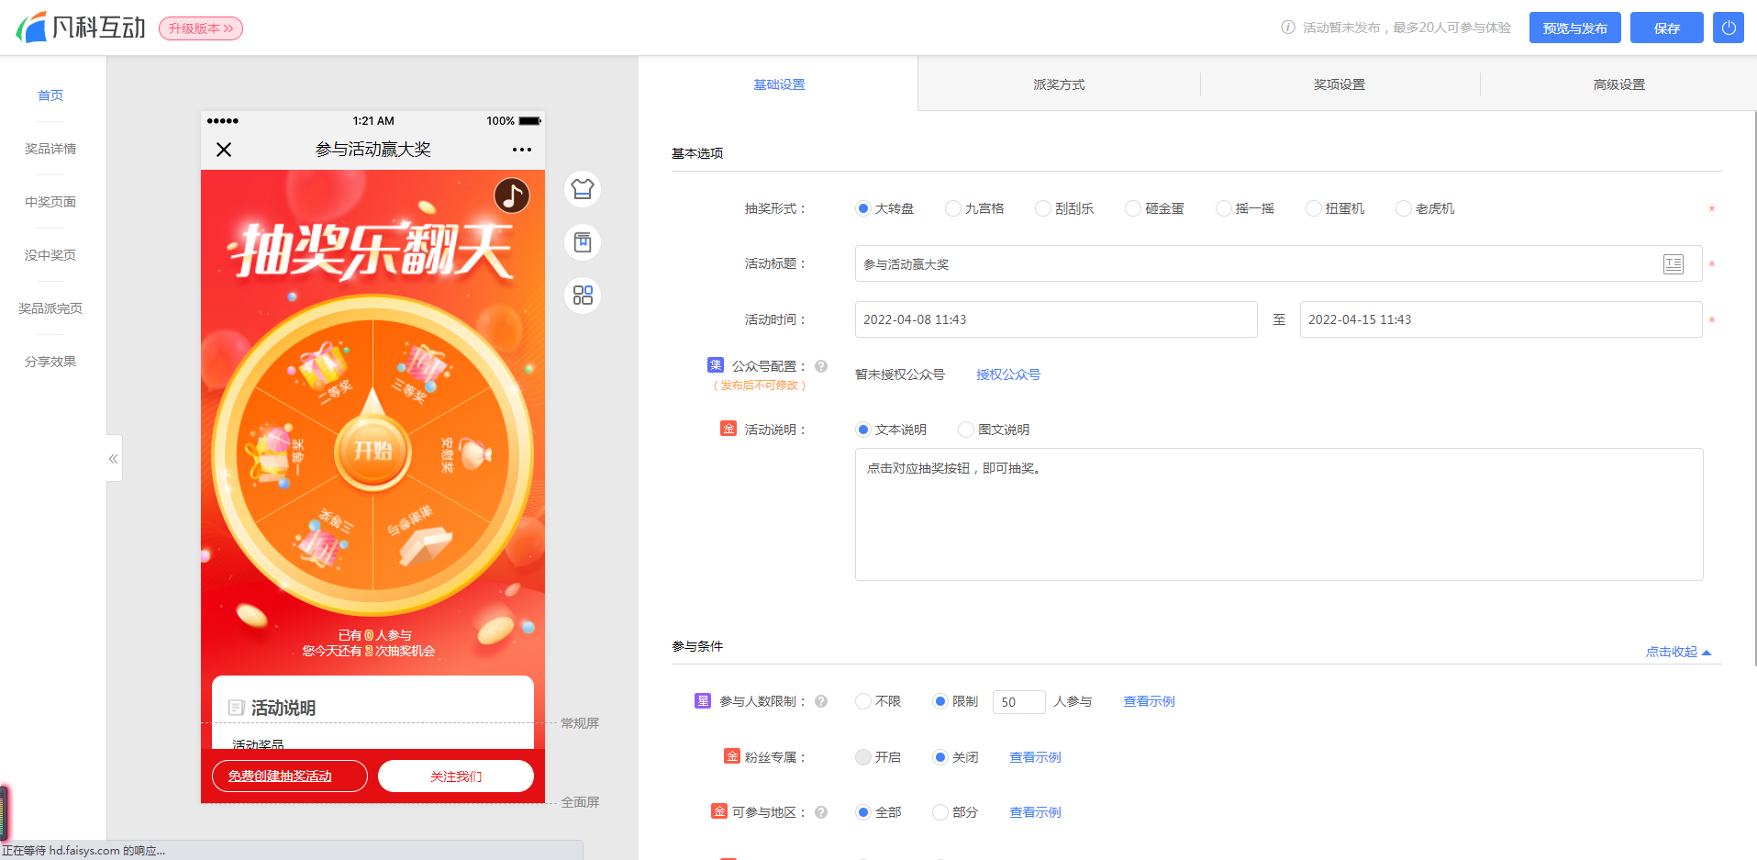Screen dimensions: 1757x860
Task: Switch to 派奖方式 tab
Action: [x=1059, y=84]
